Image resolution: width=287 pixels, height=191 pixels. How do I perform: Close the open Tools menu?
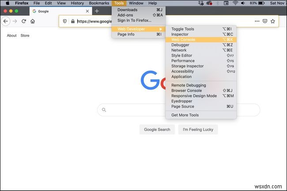click(119, 3)
